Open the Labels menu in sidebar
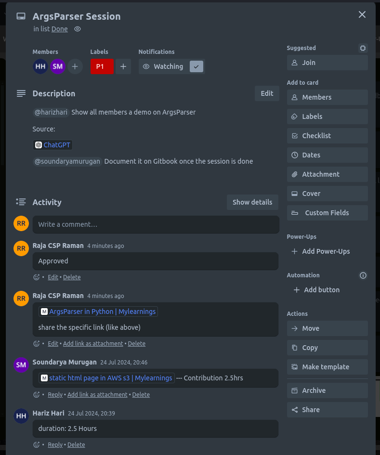The image size is (380, 455). click(327, 117)
